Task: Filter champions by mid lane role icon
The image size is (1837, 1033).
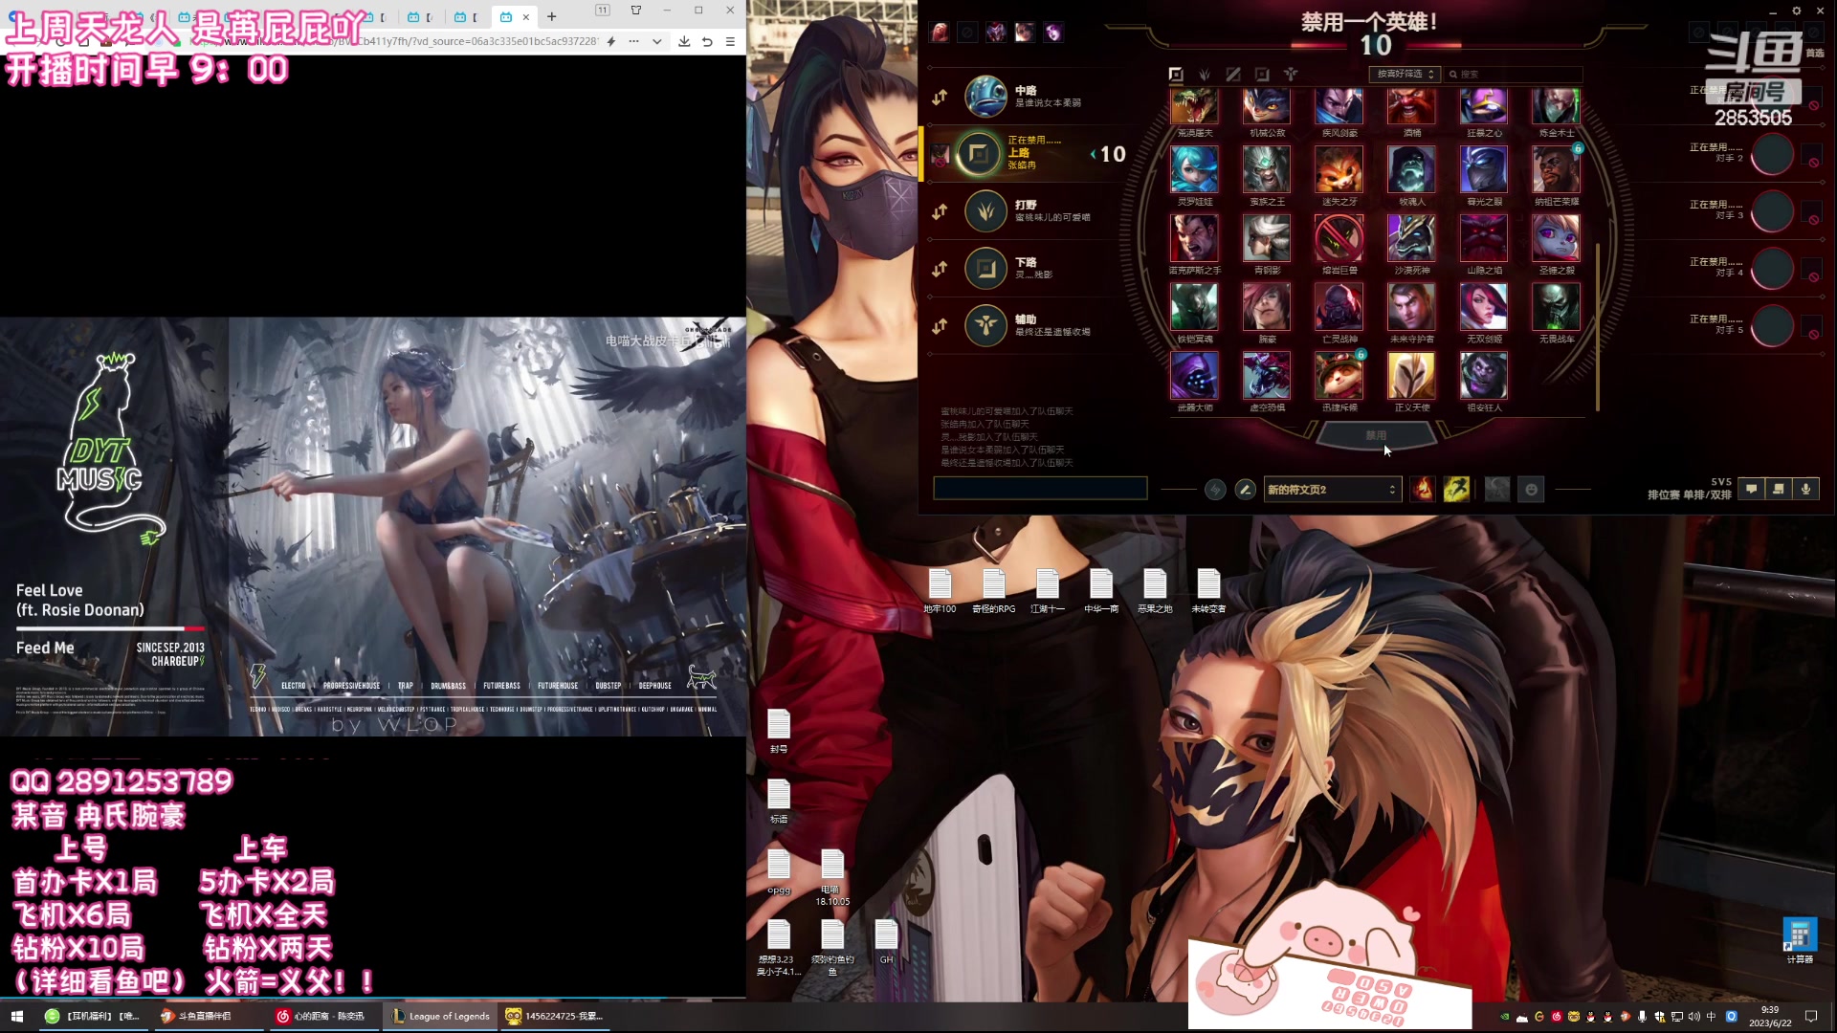Action: tap(1233, 74)
